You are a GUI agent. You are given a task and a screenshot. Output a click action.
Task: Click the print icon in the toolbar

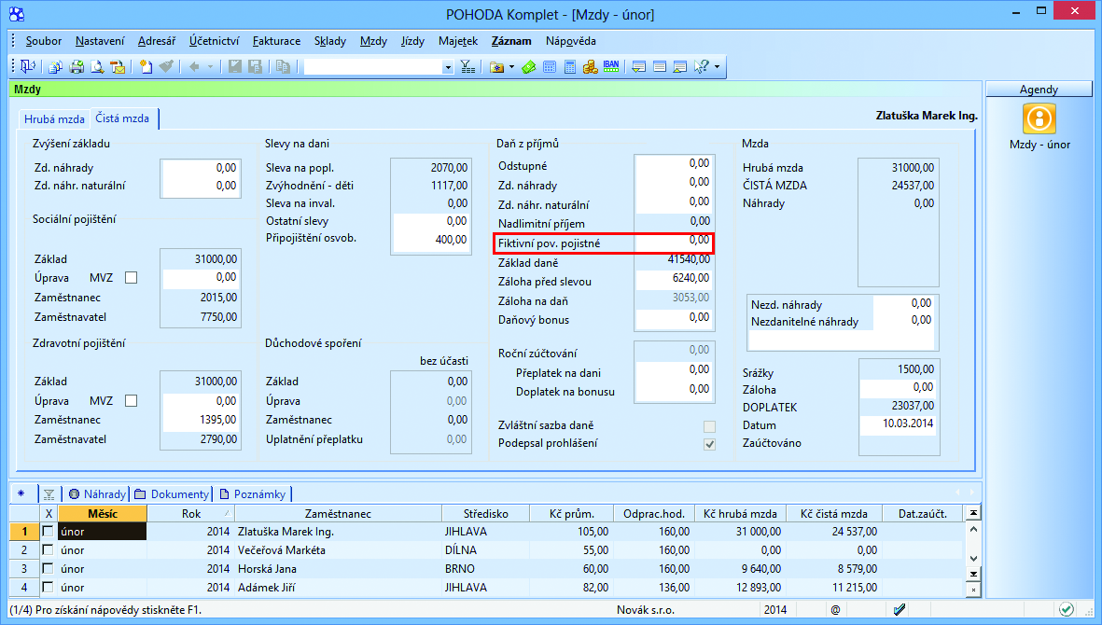[77, 67]
